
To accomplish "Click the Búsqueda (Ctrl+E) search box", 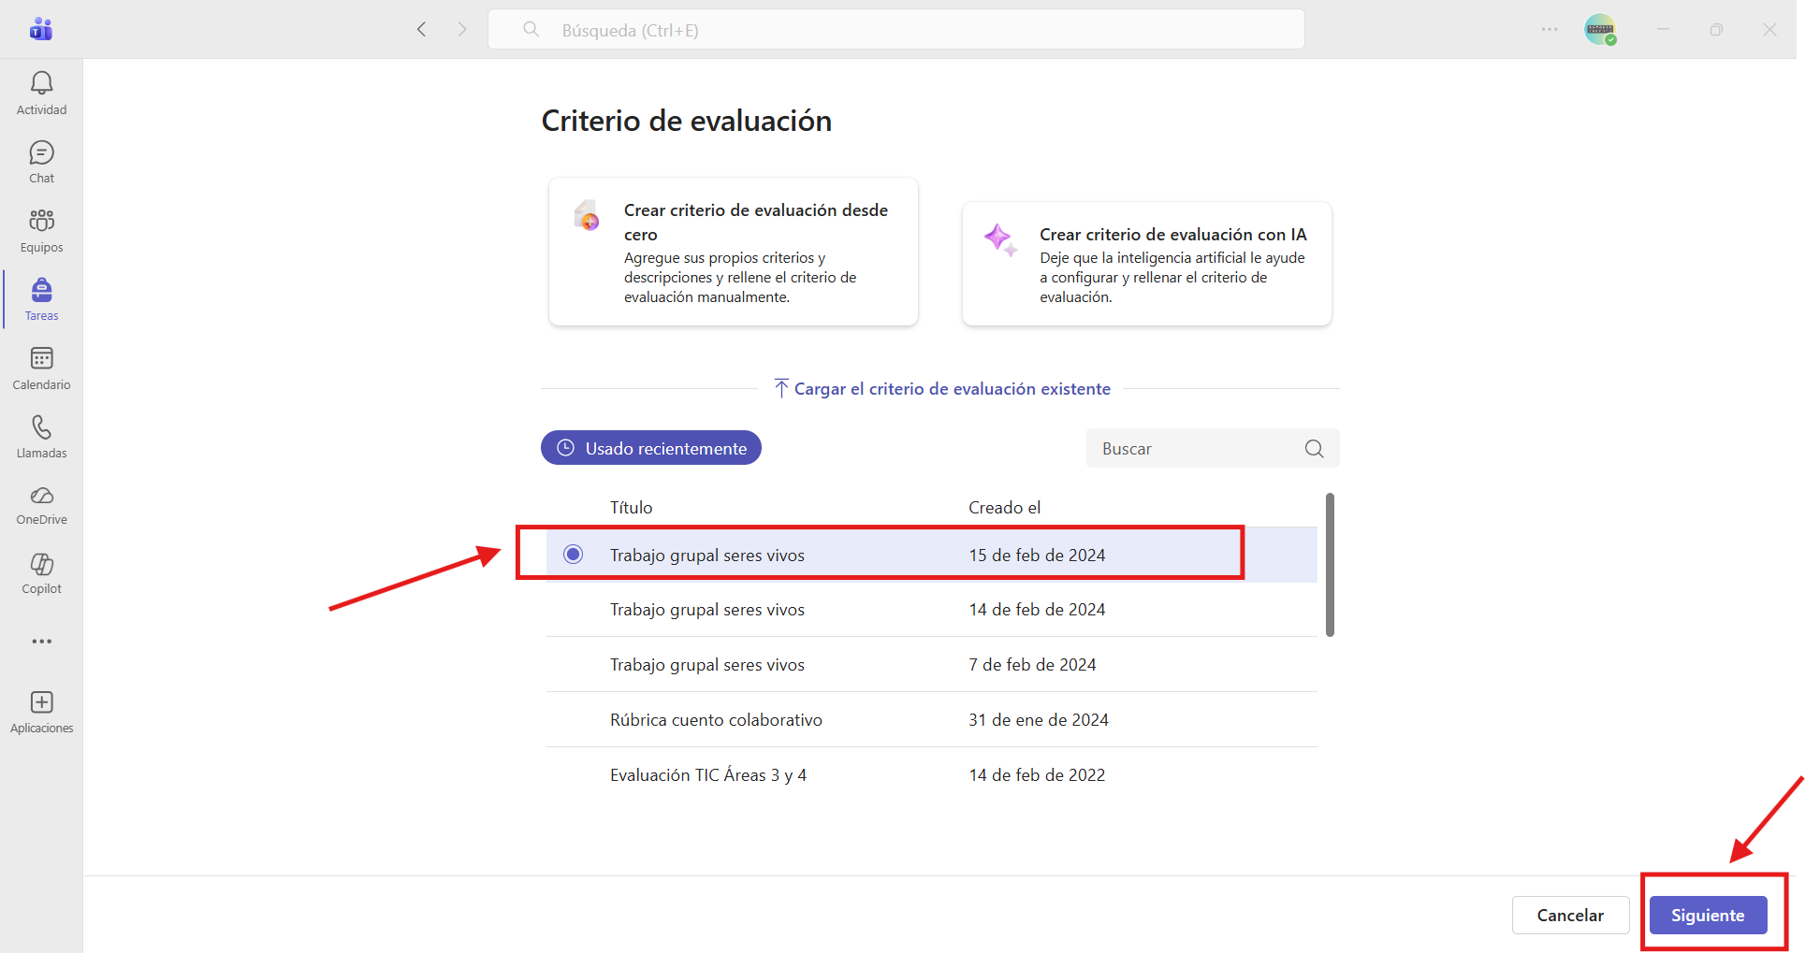I will click(x=896, y=29).
